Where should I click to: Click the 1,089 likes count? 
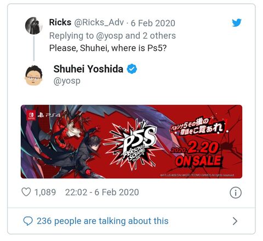pos(45,192)
